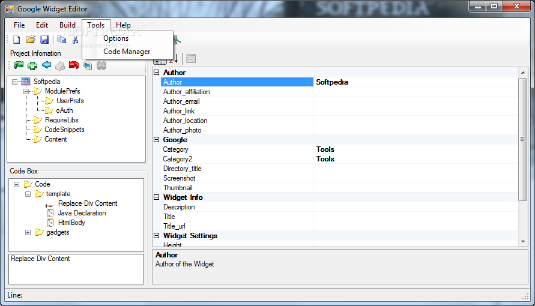Click the Softpedia project root node icon

[x=26, y=82]
